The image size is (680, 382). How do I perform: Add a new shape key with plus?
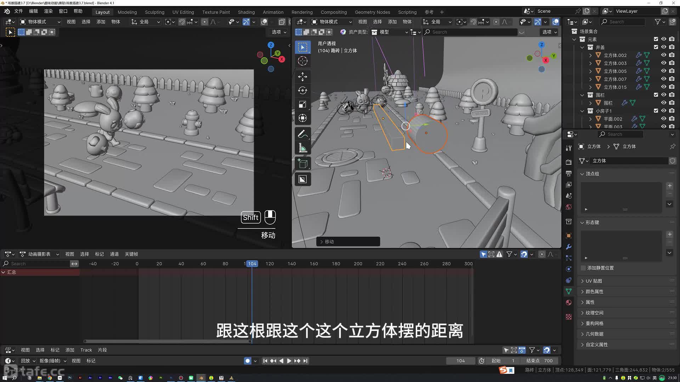pos(669,235)
